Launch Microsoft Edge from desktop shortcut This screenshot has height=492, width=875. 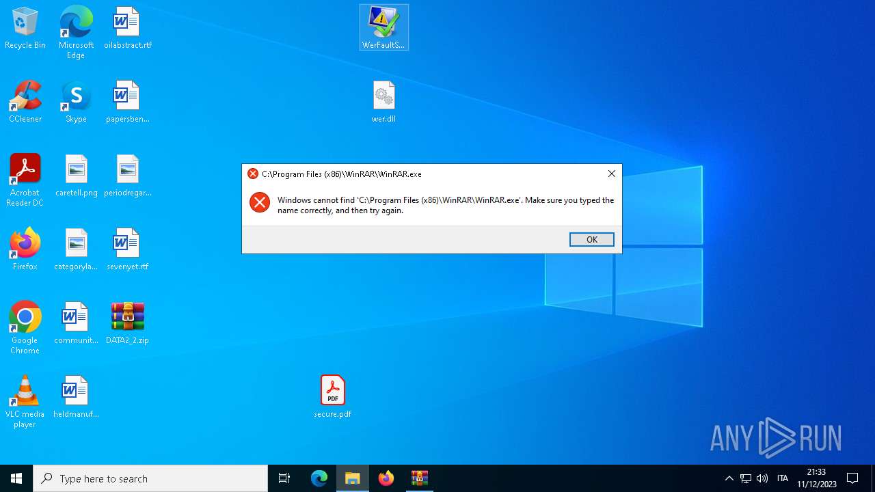click(76, 32)
